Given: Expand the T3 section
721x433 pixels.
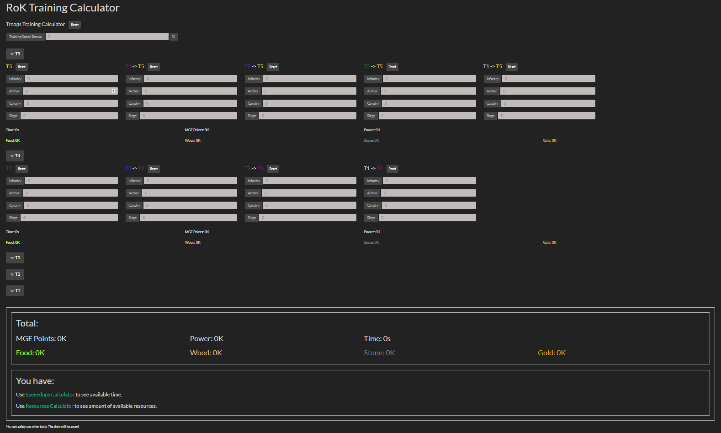Looking at the screenshot, I should 15,258.
